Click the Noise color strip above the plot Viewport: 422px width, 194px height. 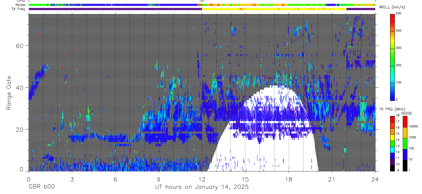[x=202, y=5]
